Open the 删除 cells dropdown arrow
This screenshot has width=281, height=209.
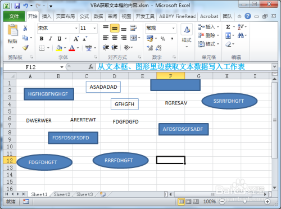coord(218,35)
